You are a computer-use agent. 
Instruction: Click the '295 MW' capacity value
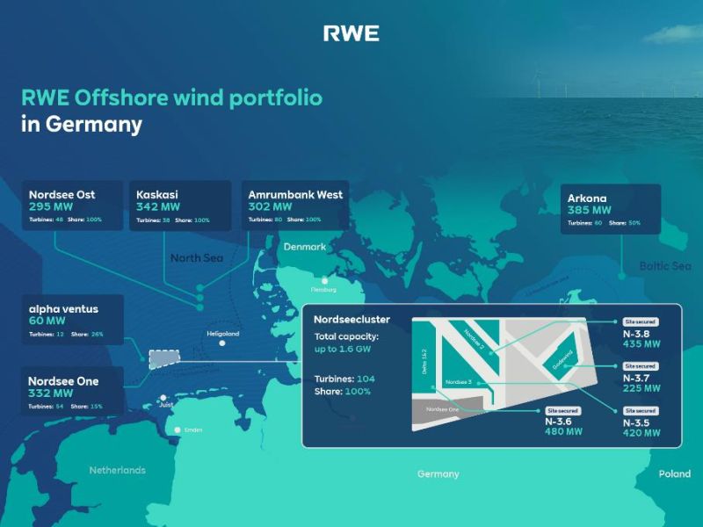(51, 206)
